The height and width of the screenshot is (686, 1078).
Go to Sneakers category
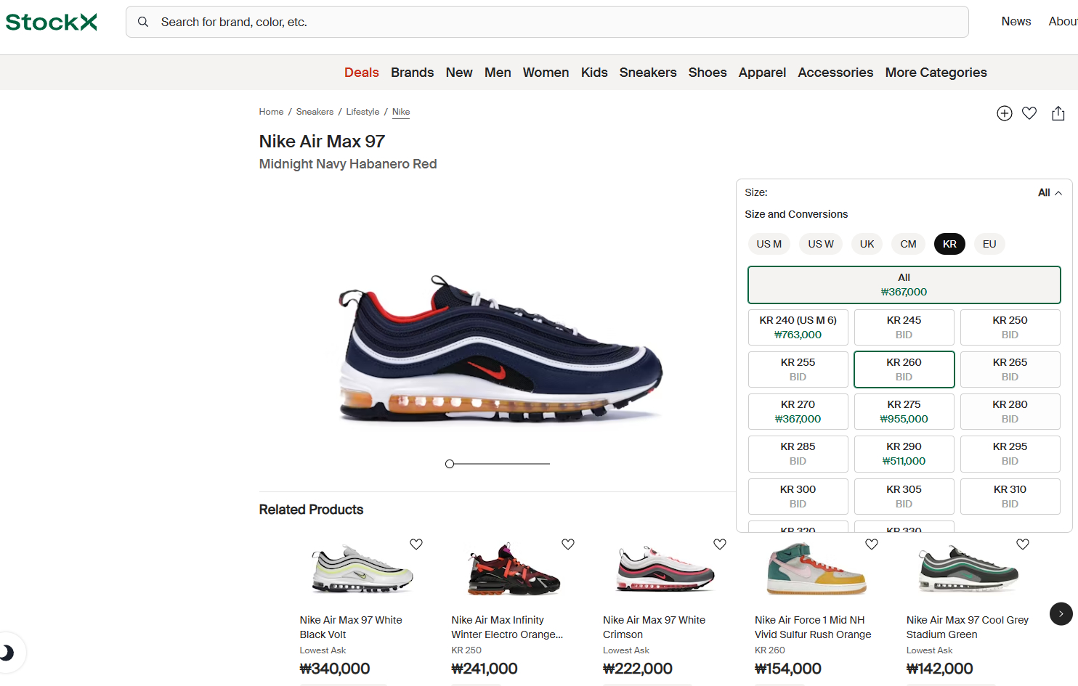click(647, 73)
